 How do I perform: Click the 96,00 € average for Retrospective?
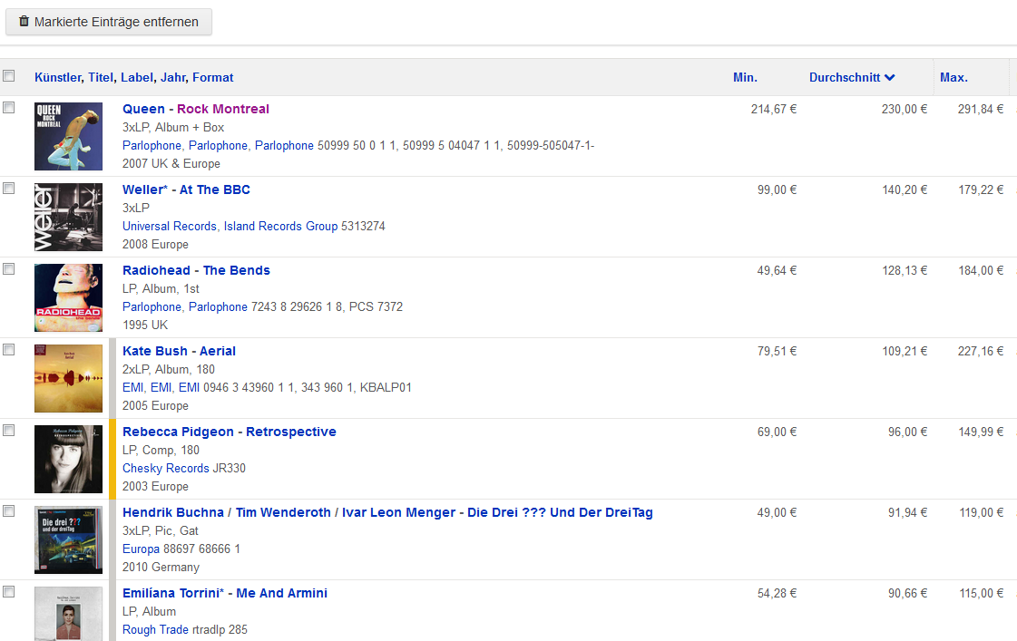pyautogui.click(x=907, y=432)
